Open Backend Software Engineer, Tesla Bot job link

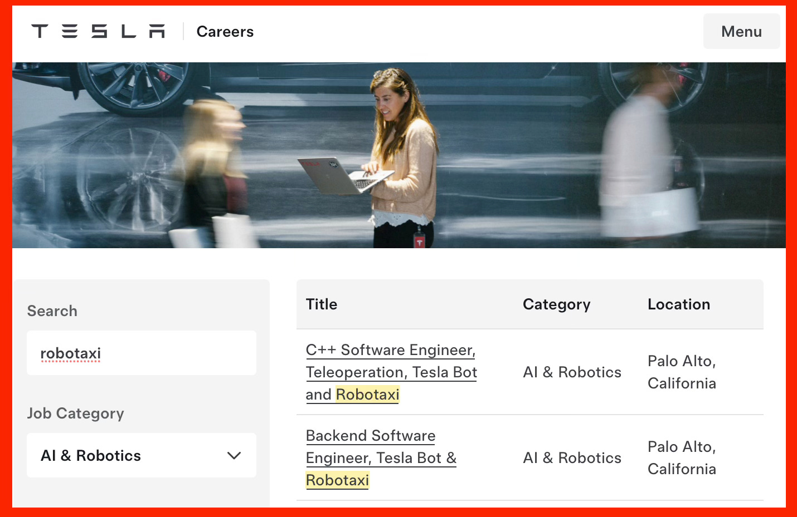tap(381, 457)
